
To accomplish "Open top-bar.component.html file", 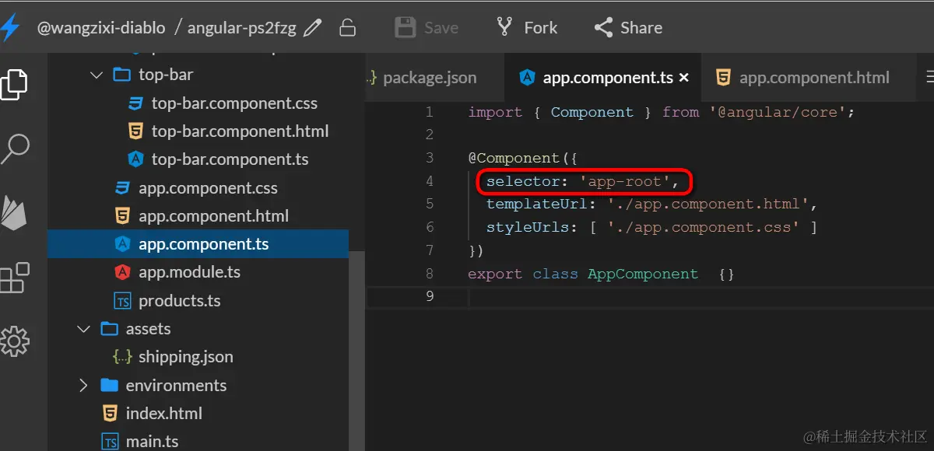I will 240,131.
